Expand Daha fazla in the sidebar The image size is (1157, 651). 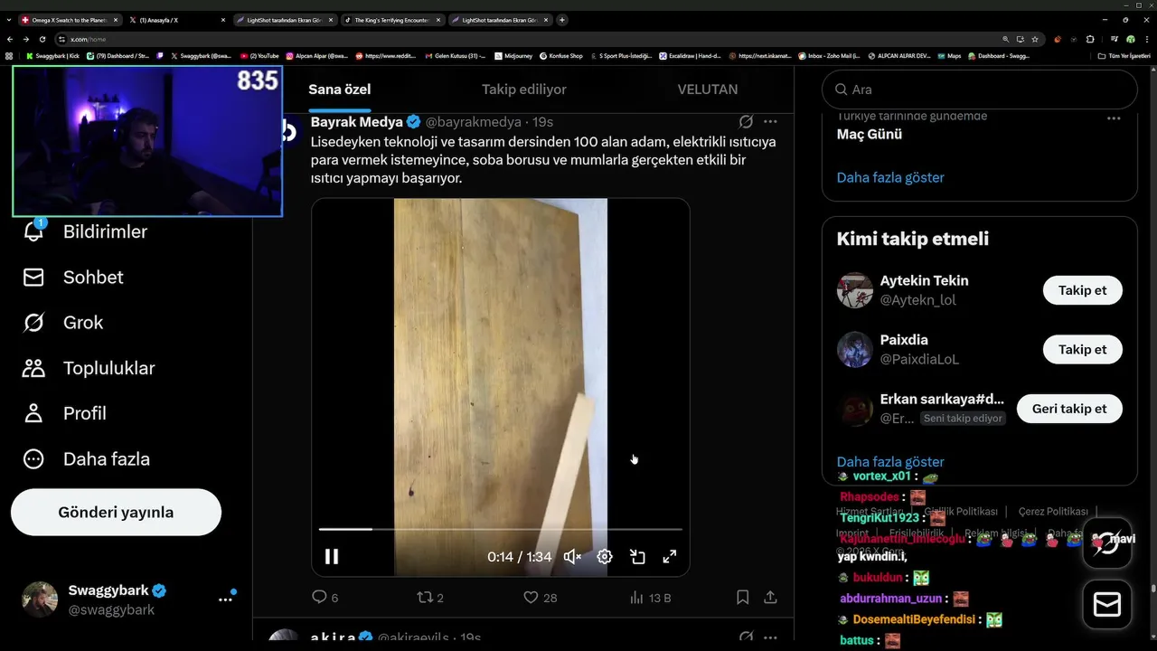point(86,459)
